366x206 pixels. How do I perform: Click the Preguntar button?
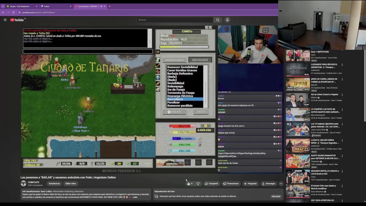point(250,184)
